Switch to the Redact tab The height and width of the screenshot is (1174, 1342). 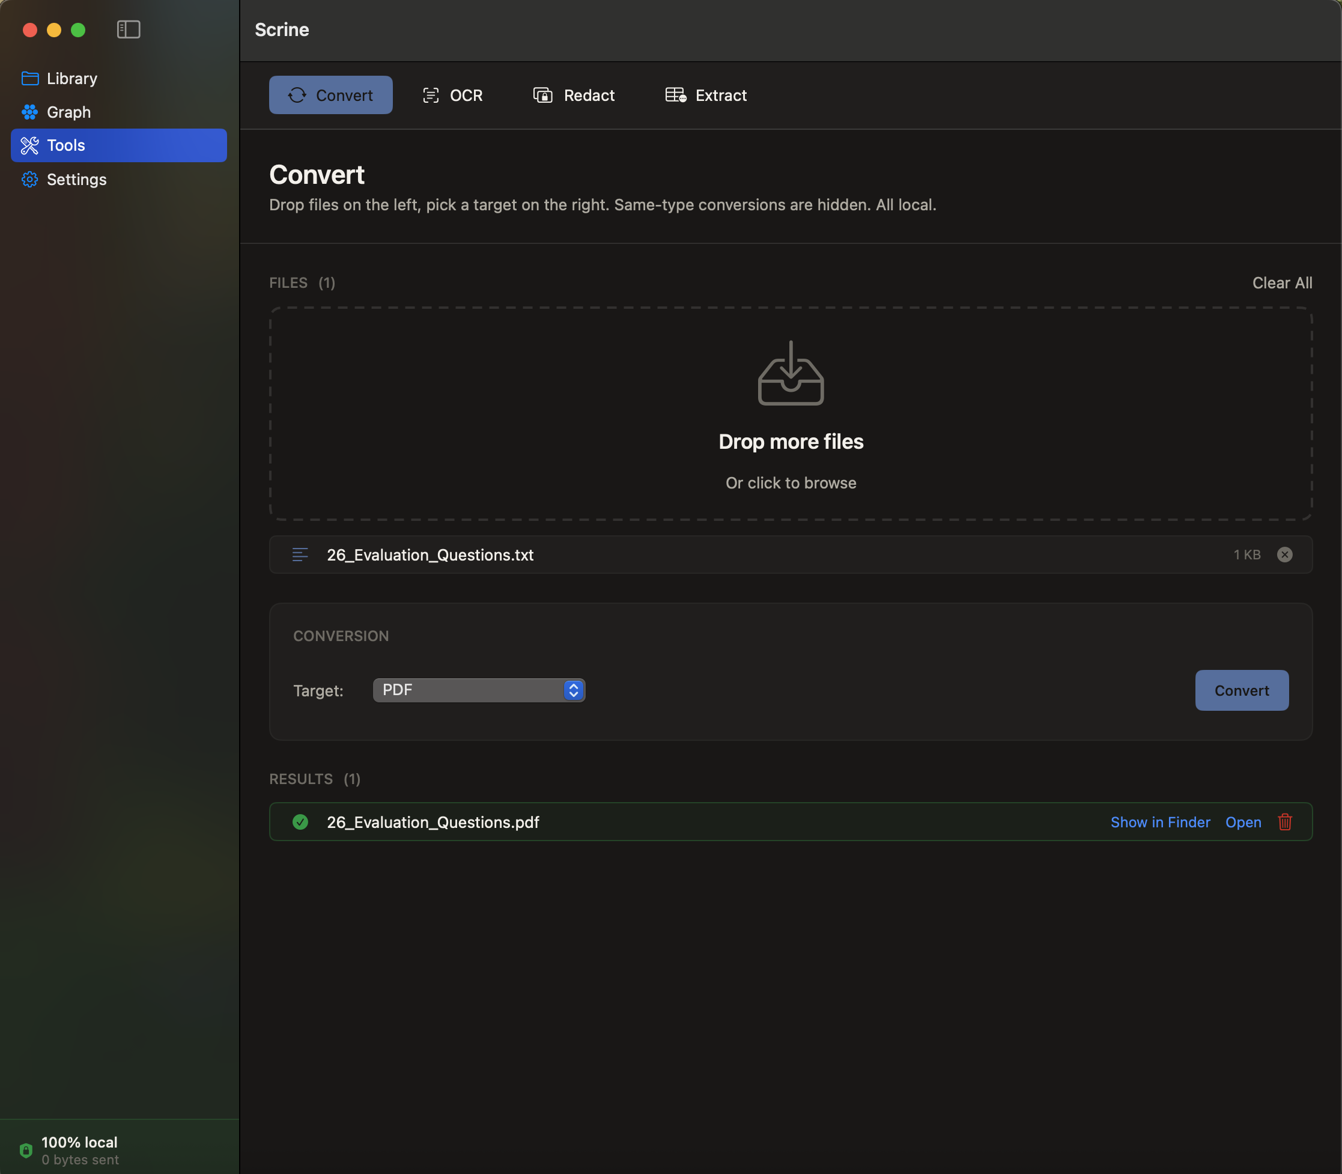(x=574, y=95)
